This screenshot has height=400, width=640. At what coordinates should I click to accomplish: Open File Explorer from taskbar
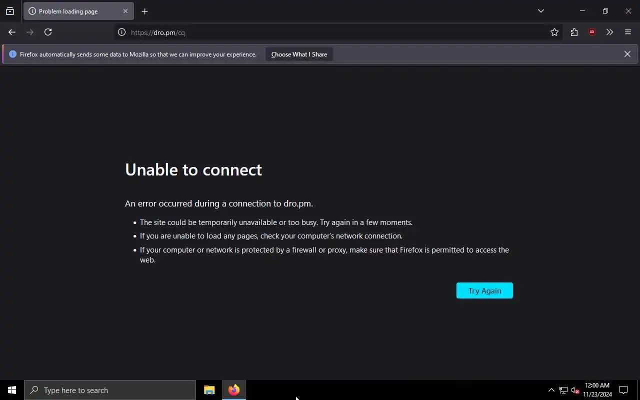[x=209, y=390]
